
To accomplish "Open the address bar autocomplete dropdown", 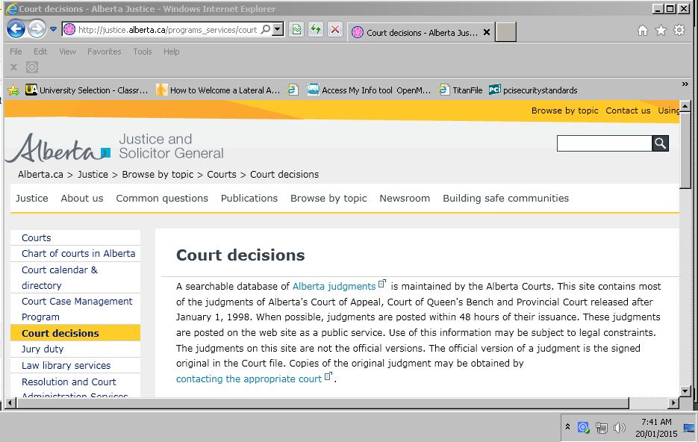I will click(x=278, y=30).
